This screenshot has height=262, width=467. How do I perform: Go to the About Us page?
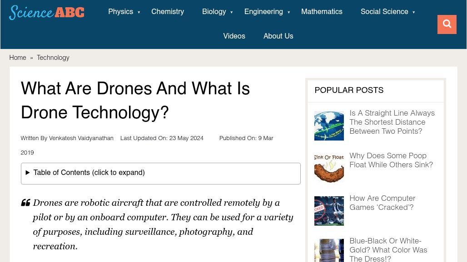point(278,36)
